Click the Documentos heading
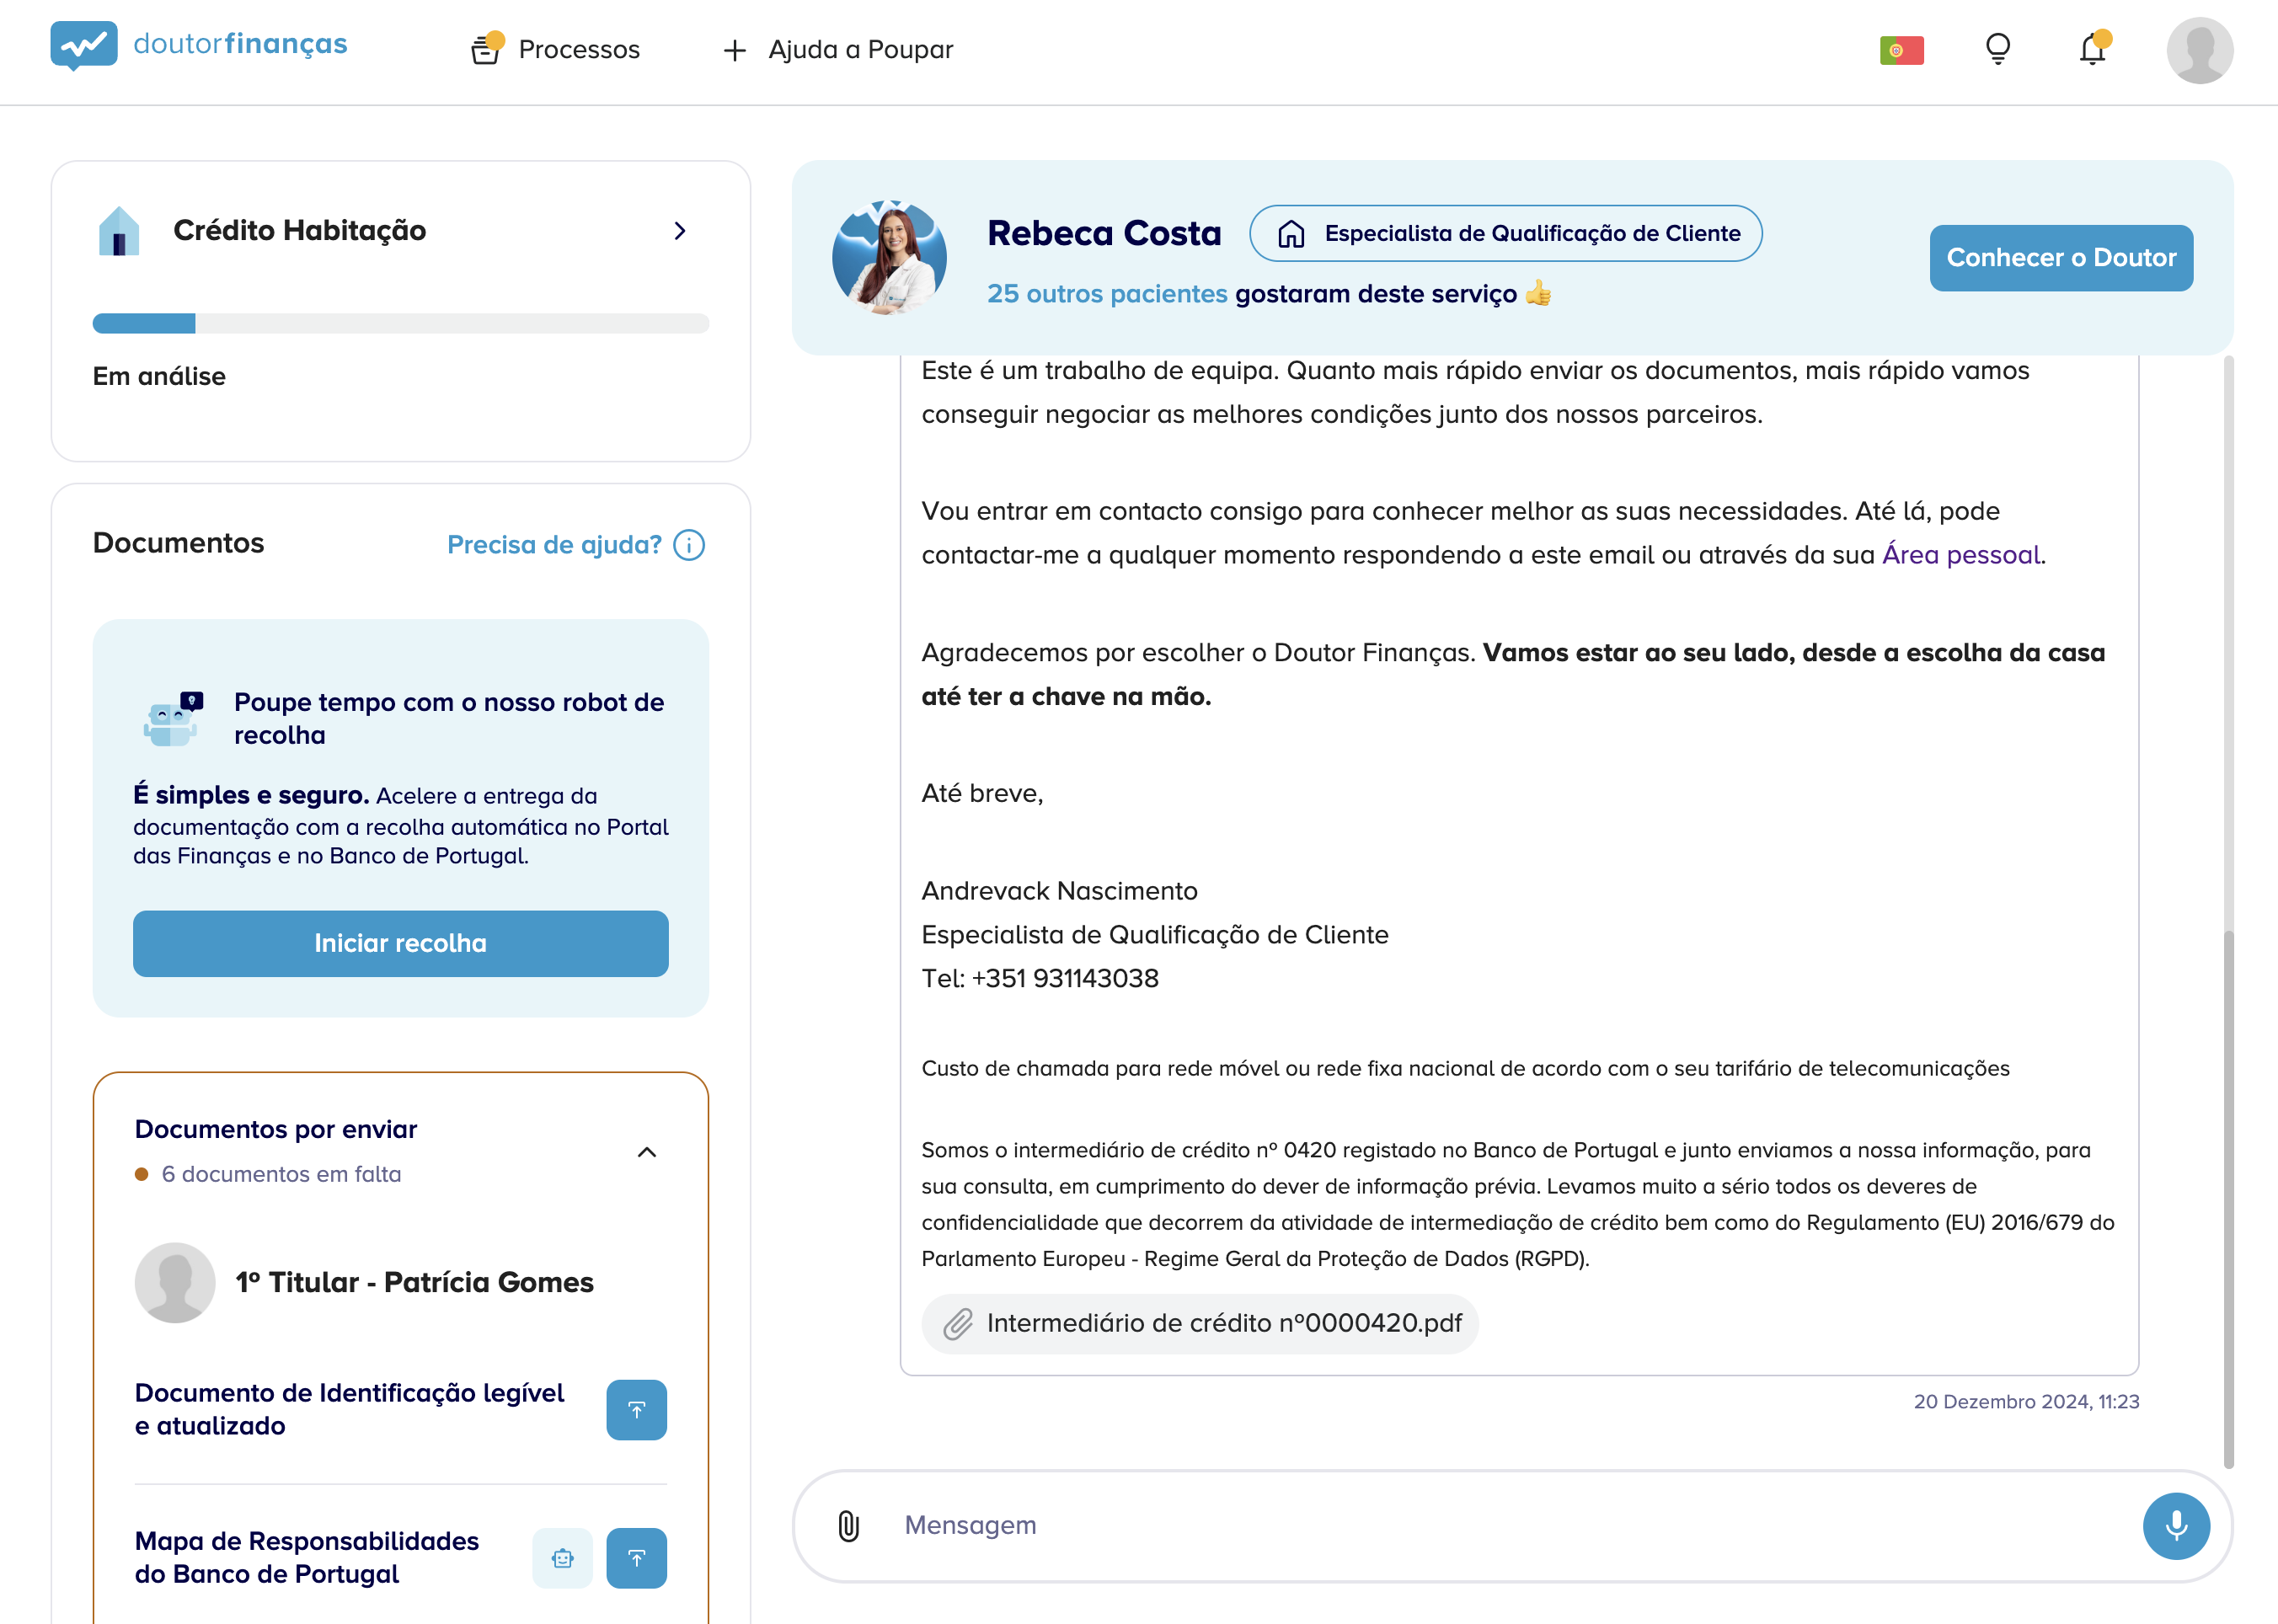 tap(178, 543)
